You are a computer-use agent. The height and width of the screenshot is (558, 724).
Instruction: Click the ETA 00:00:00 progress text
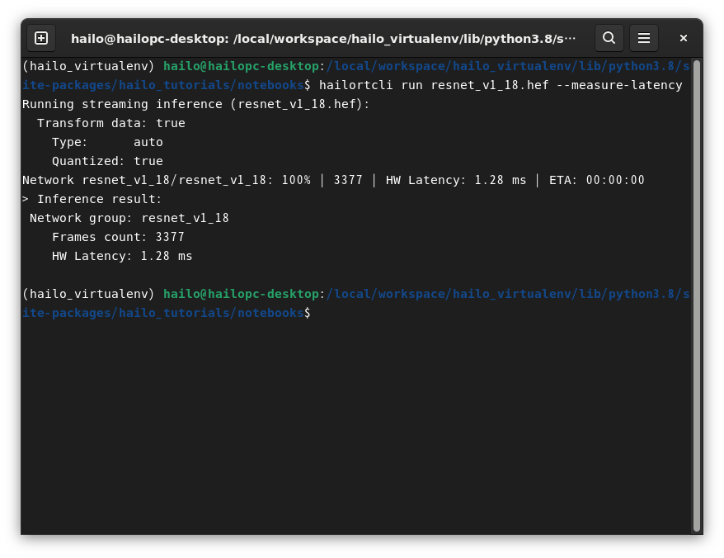pos(596,180)
